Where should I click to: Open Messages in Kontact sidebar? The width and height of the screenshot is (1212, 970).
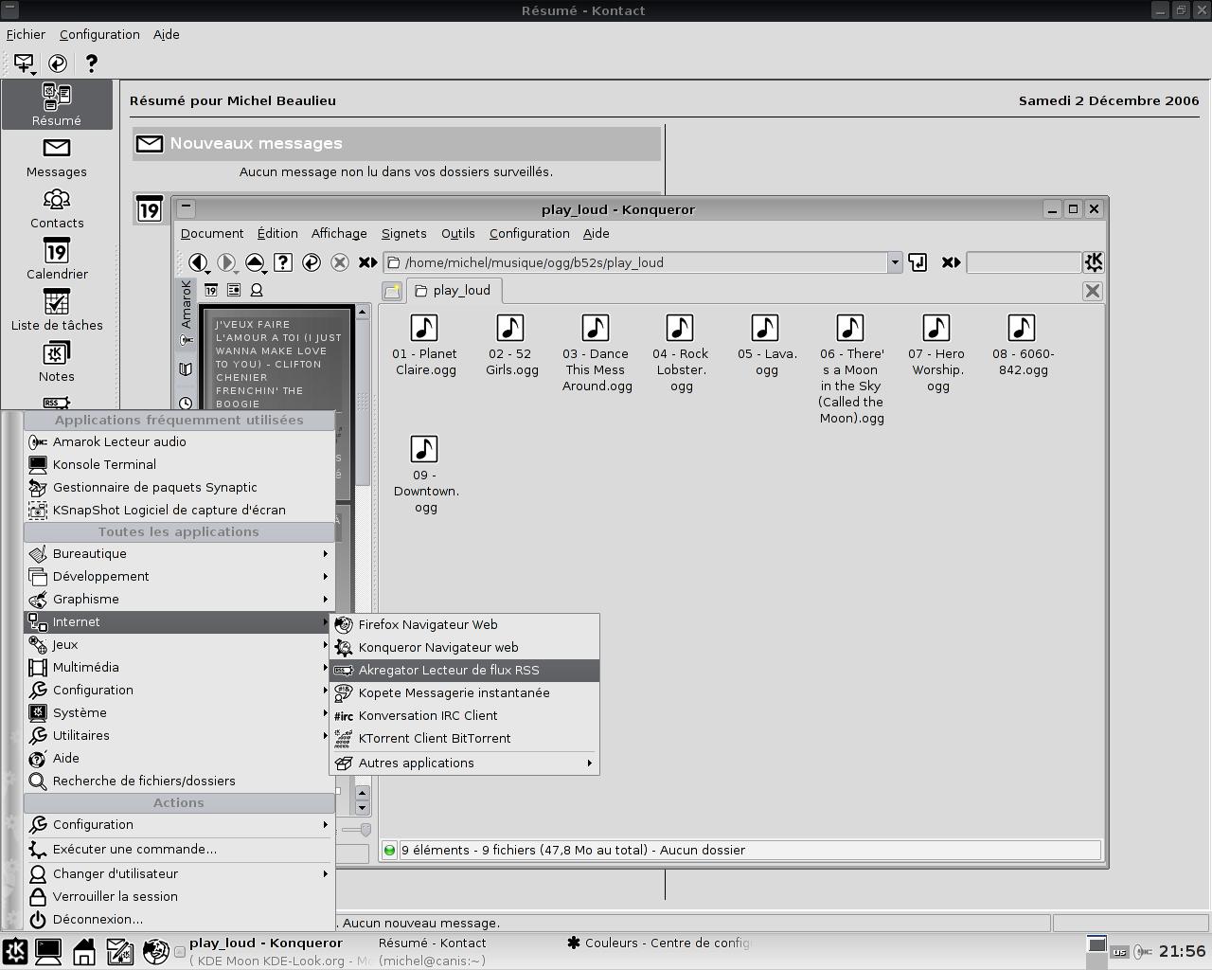(57, 156)
